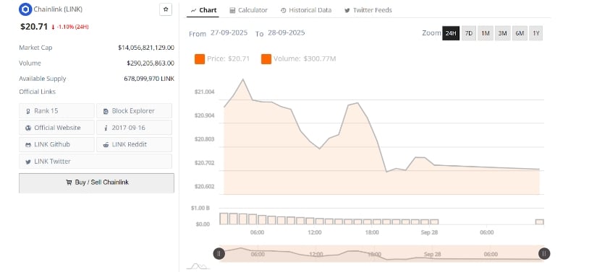The image size is (597, 272).
Task: Select the 24H zoom option
Action: point(451,33)
